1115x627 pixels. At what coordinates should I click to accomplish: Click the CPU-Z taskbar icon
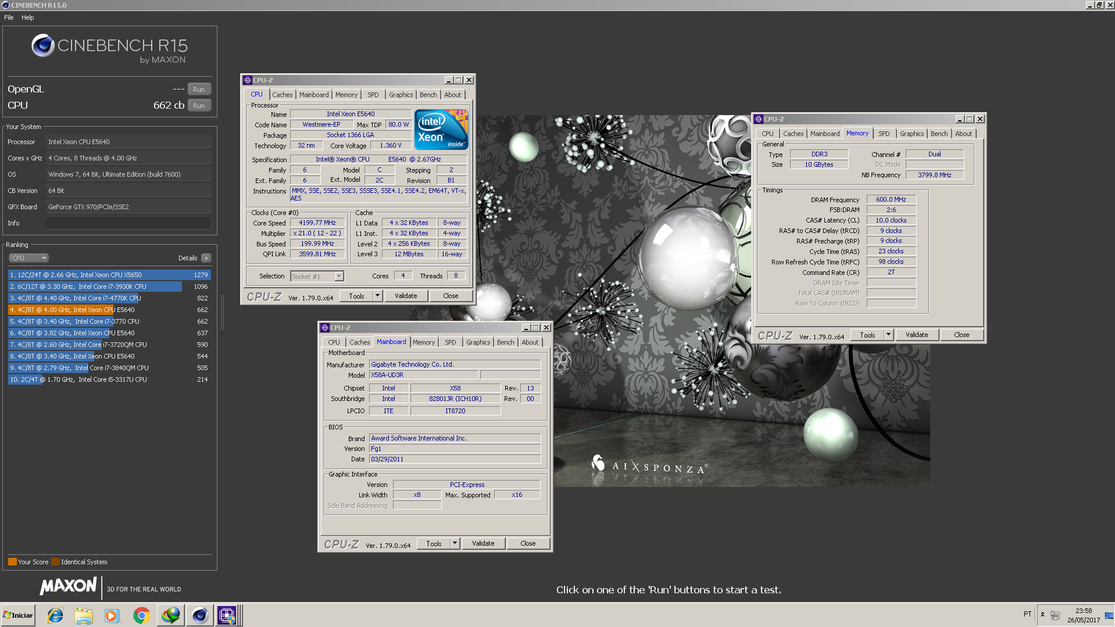pos(227,615)
